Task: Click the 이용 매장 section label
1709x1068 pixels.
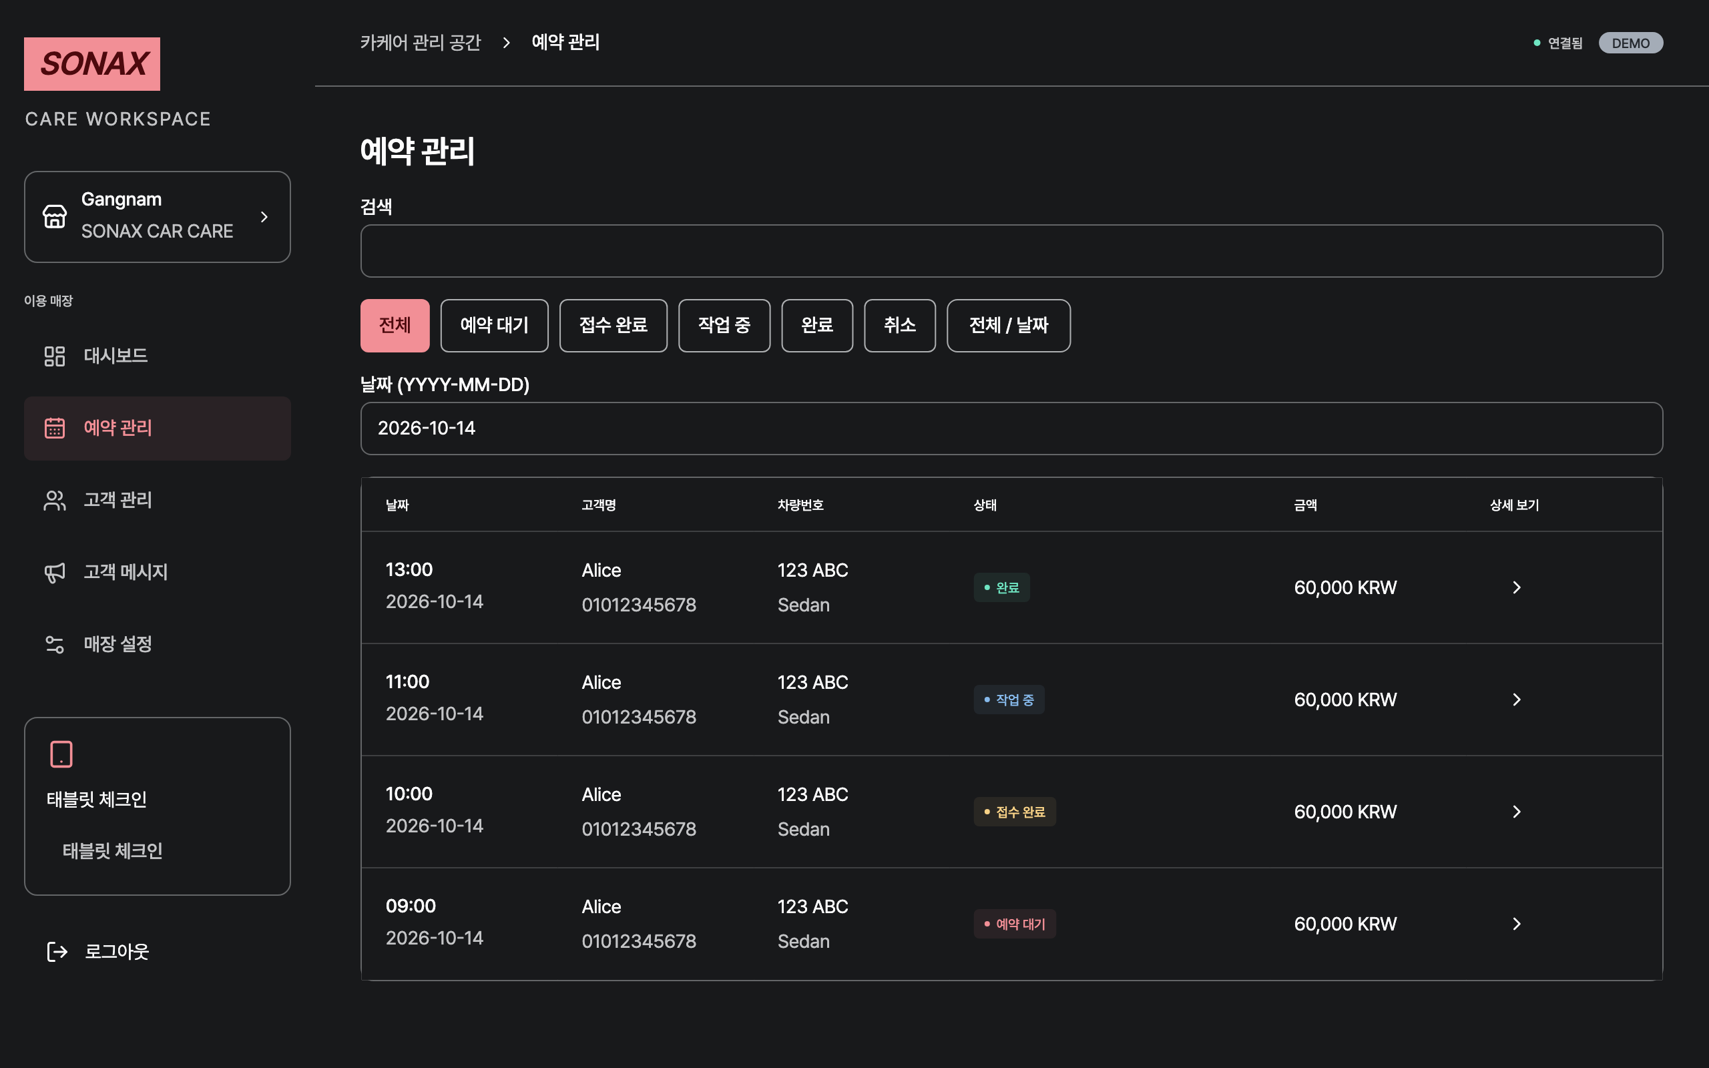Action: point(48,301)
